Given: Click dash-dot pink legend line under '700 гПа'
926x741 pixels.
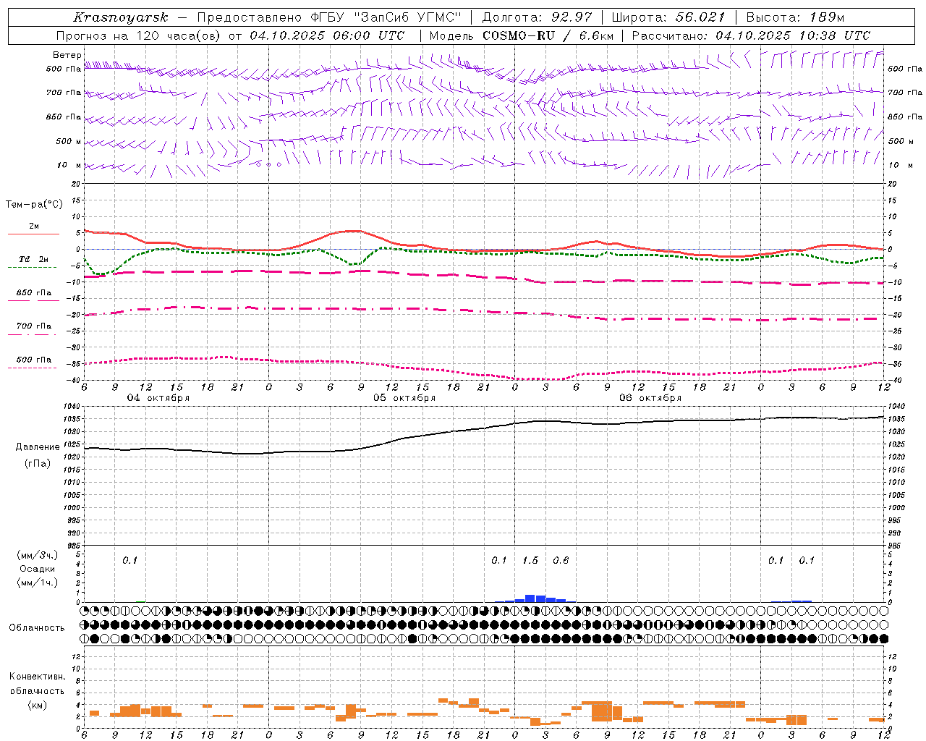Looking at the screenshot, I should click(32, 334).
